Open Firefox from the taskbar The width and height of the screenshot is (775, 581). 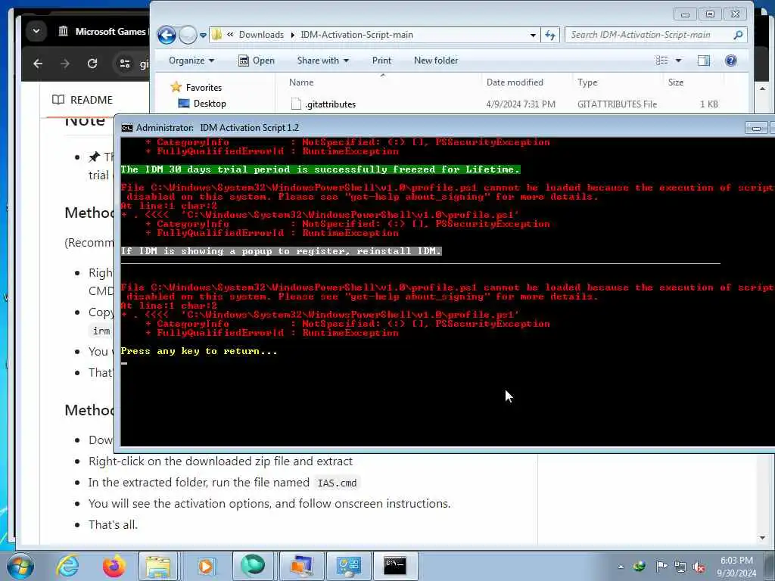click(x=114, y=566)
